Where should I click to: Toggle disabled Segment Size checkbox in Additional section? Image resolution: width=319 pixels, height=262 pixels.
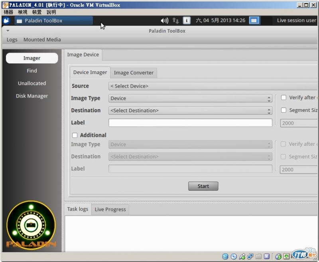pos(283,156)
